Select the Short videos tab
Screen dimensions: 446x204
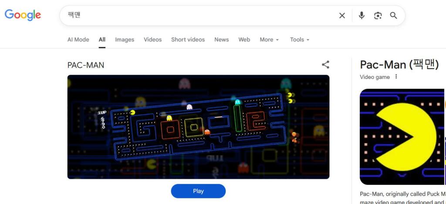point(188,39)
